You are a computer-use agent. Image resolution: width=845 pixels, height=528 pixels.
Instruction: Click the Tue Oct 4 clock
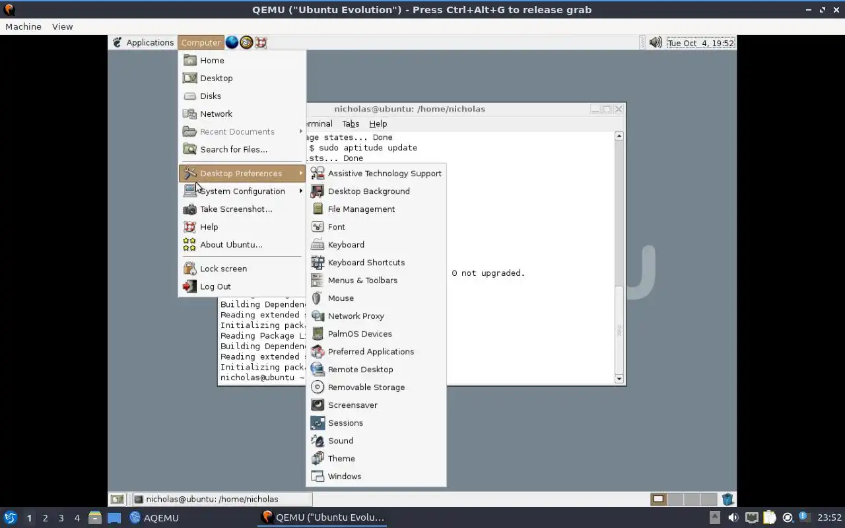coord(700,43)
